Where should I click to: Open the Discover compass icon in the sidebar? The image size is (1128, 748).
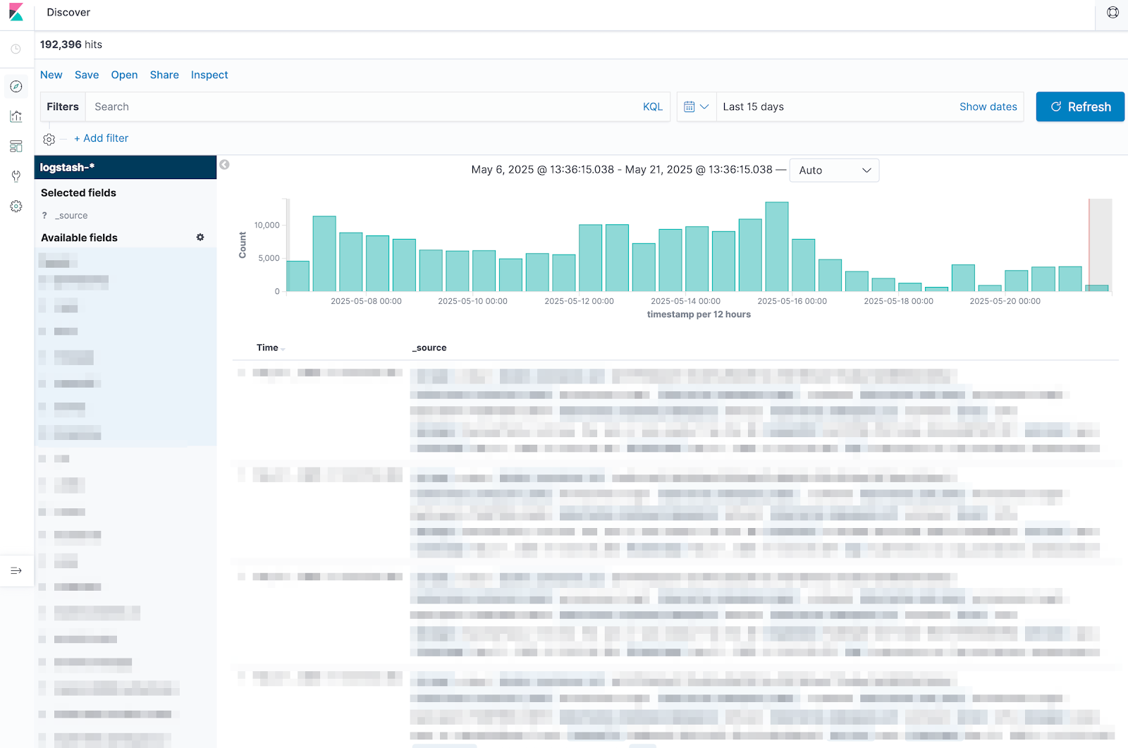(16, 87)
